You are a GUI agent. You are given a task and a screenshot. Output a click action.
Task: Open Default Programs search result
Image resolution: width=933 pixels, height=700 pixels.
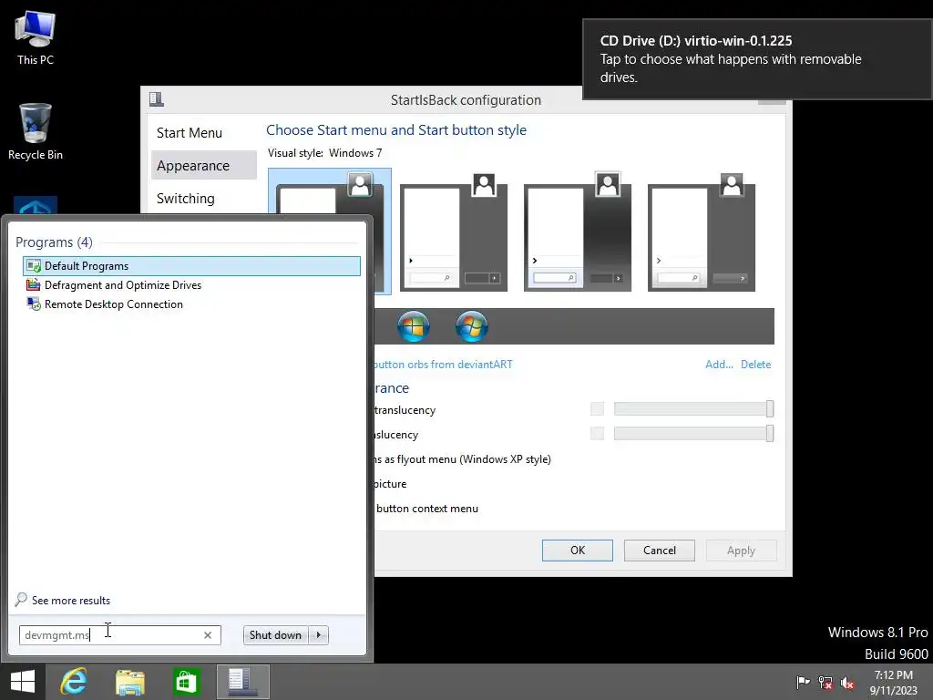[x=191, y=266]
